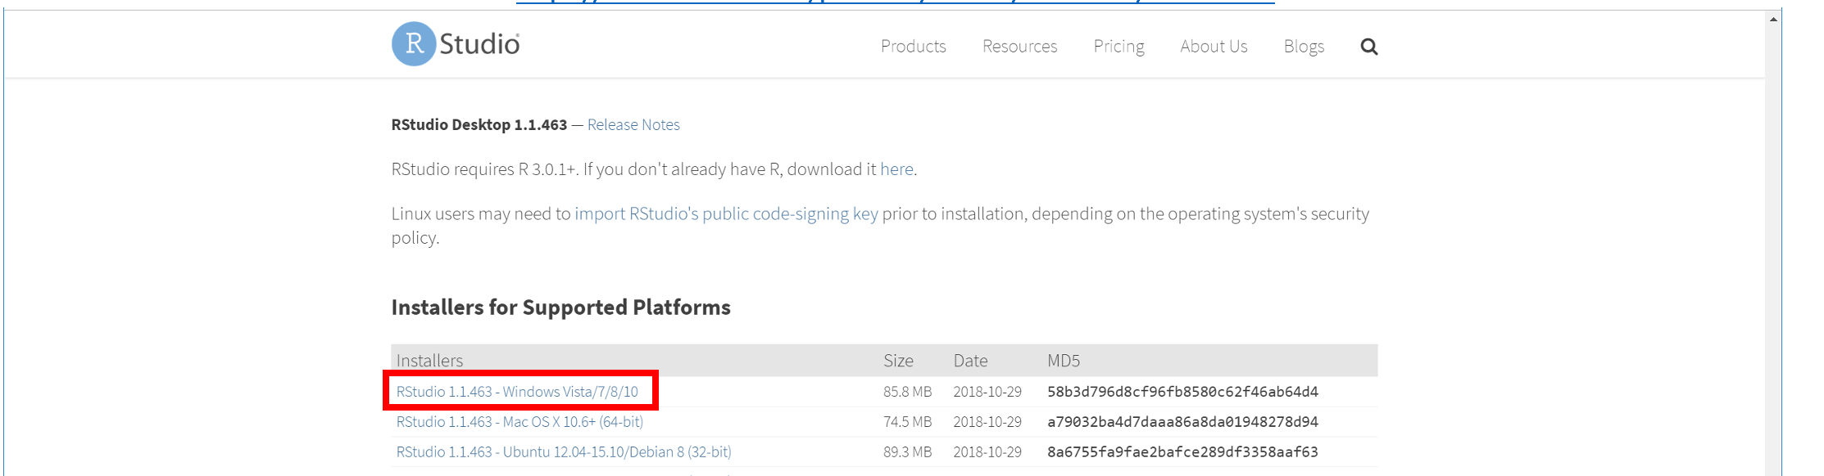Download the Mac OS X 10.6+ installer

coord(520,422)
